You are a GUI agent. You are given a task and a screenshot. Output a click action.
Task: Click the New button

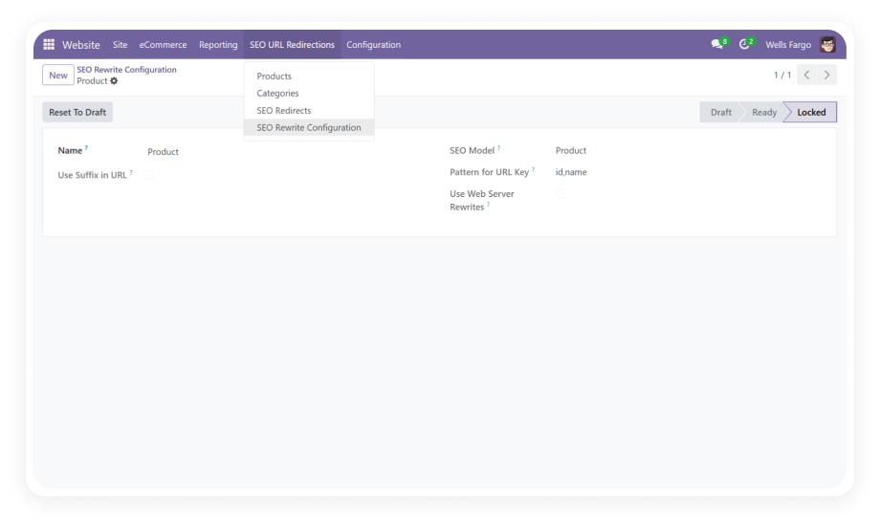point(57,75)
